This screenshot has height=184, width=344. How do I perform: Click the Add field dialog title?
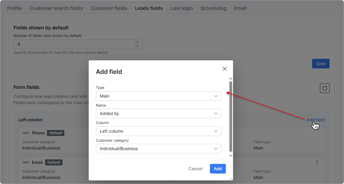109,72
